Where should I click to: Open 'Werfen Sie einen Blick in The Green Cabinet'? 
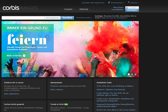[x=116, y=110]
